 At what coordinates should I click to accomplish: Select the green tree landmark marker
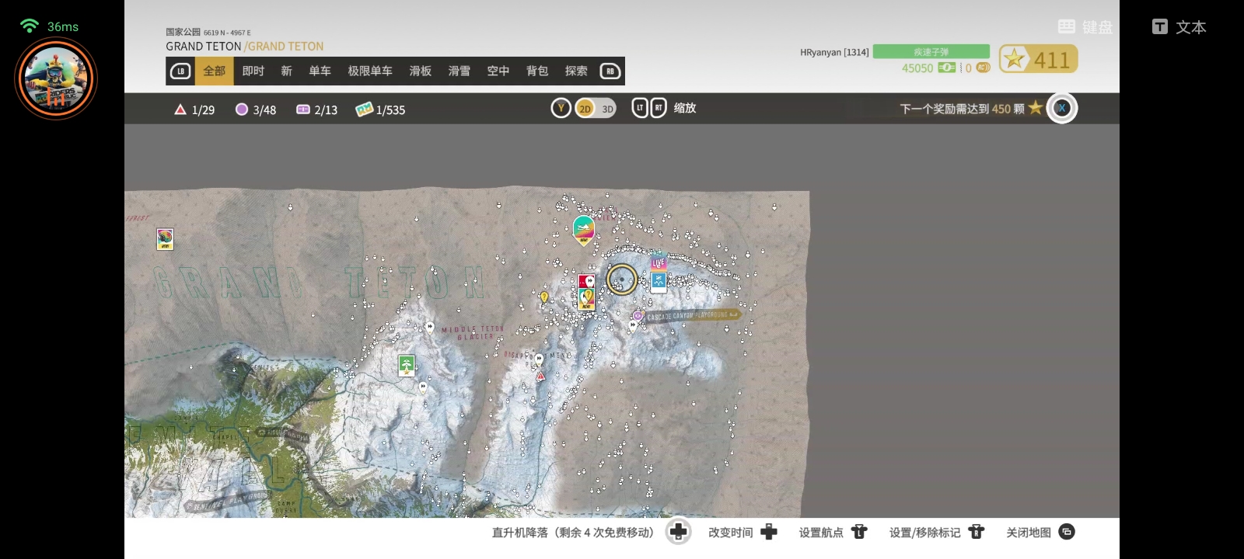tap(407, 365)
